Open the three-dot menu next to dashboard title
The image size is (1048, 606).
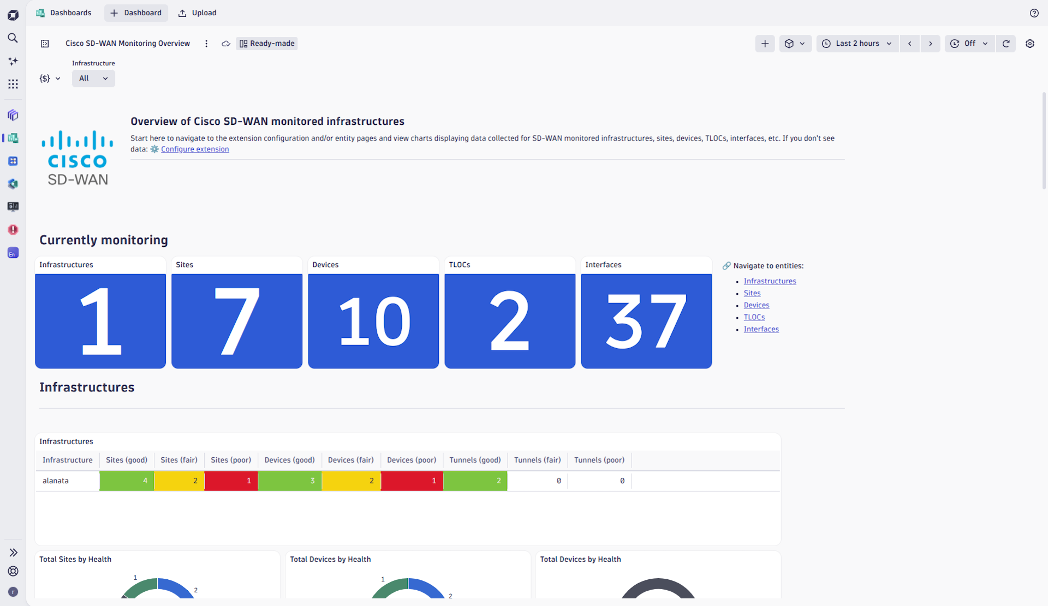pos(206,44)
